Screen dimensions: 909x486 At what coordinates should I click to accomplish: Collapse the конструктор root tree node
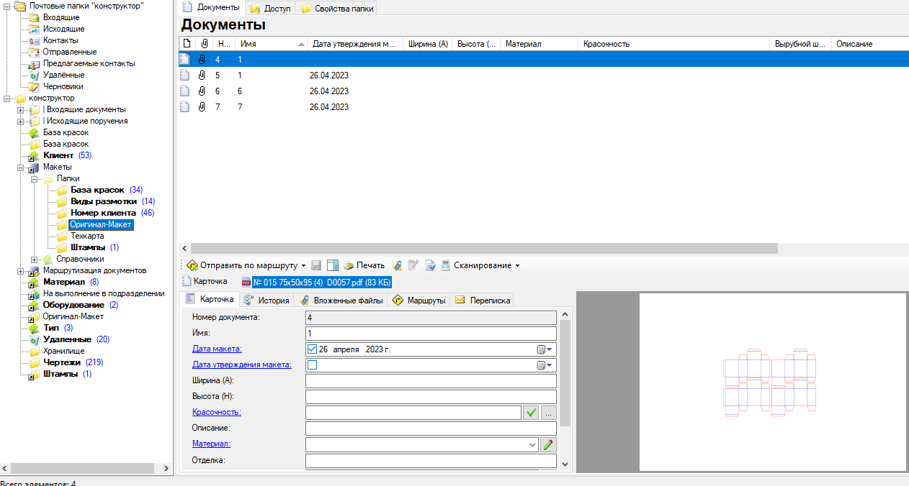tap(7, 98)
